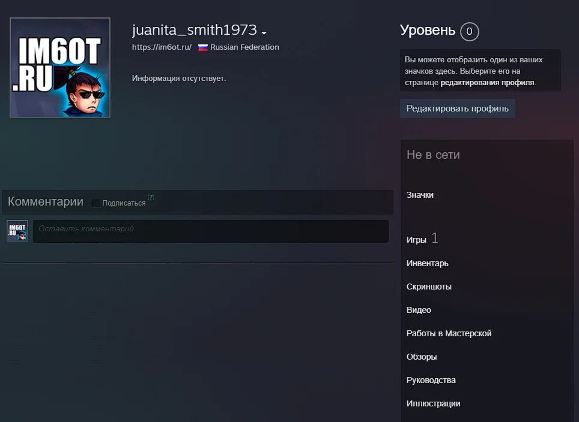Click the https://im6ot.ru/ text
The image size is (579, 422).
(x=162, y=47)
